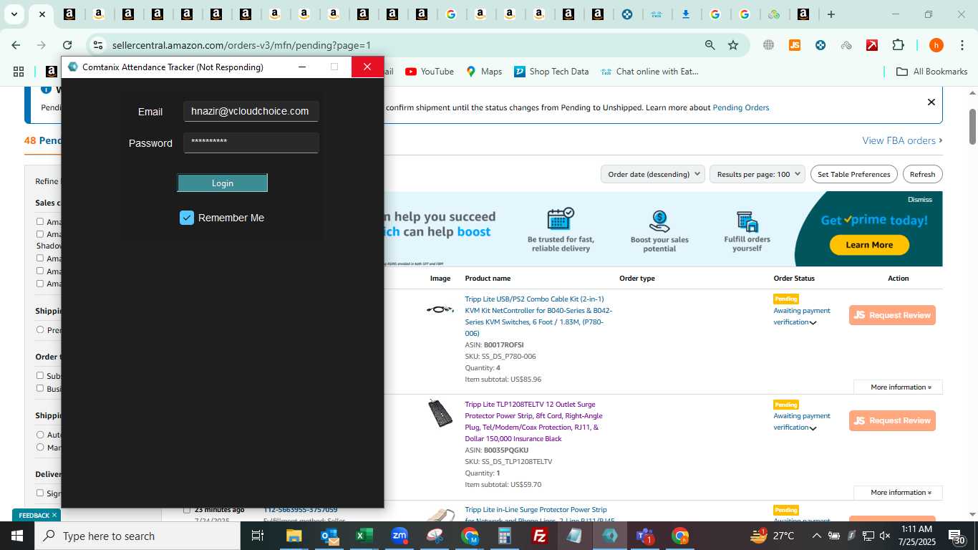Click the page vertical scrollbar thumb
This screenshot has width=978, height=550.
click(973, 126)
